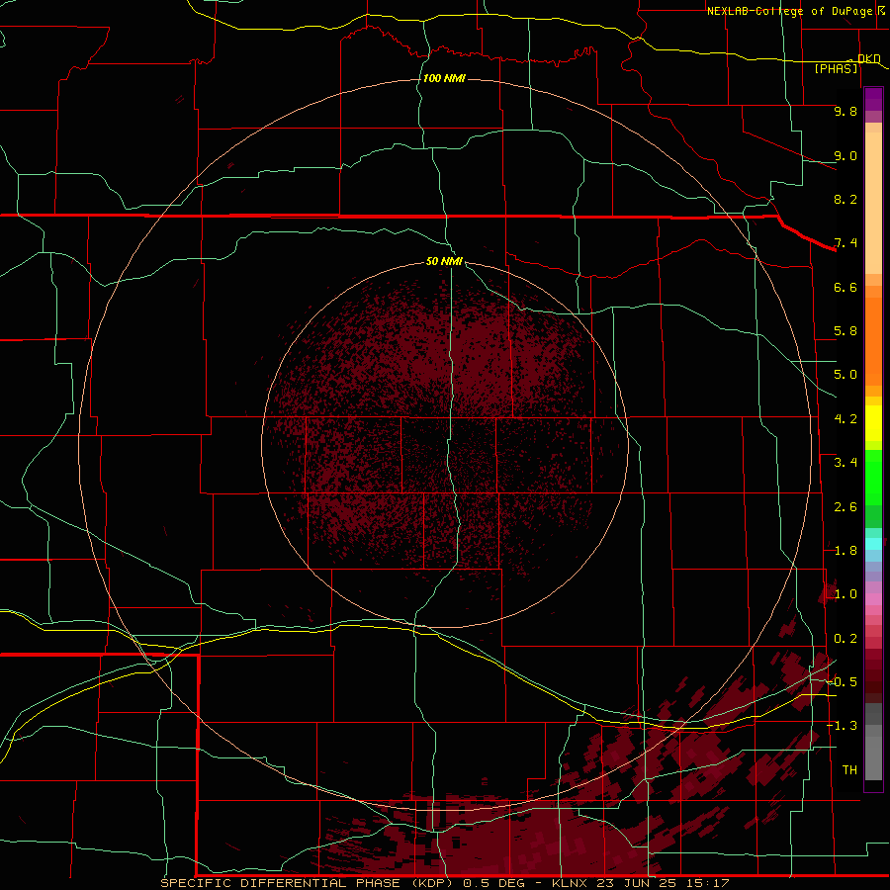The width and height of the screenshot is (890, 890).
Task: Click the bright yellow color bar segment
Action: [873, 423]
